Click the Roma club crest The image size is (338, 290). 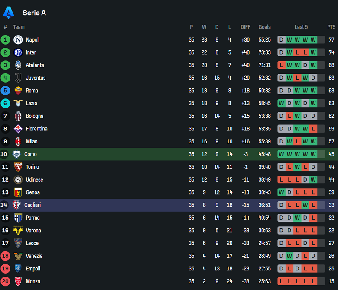point(18,91)
